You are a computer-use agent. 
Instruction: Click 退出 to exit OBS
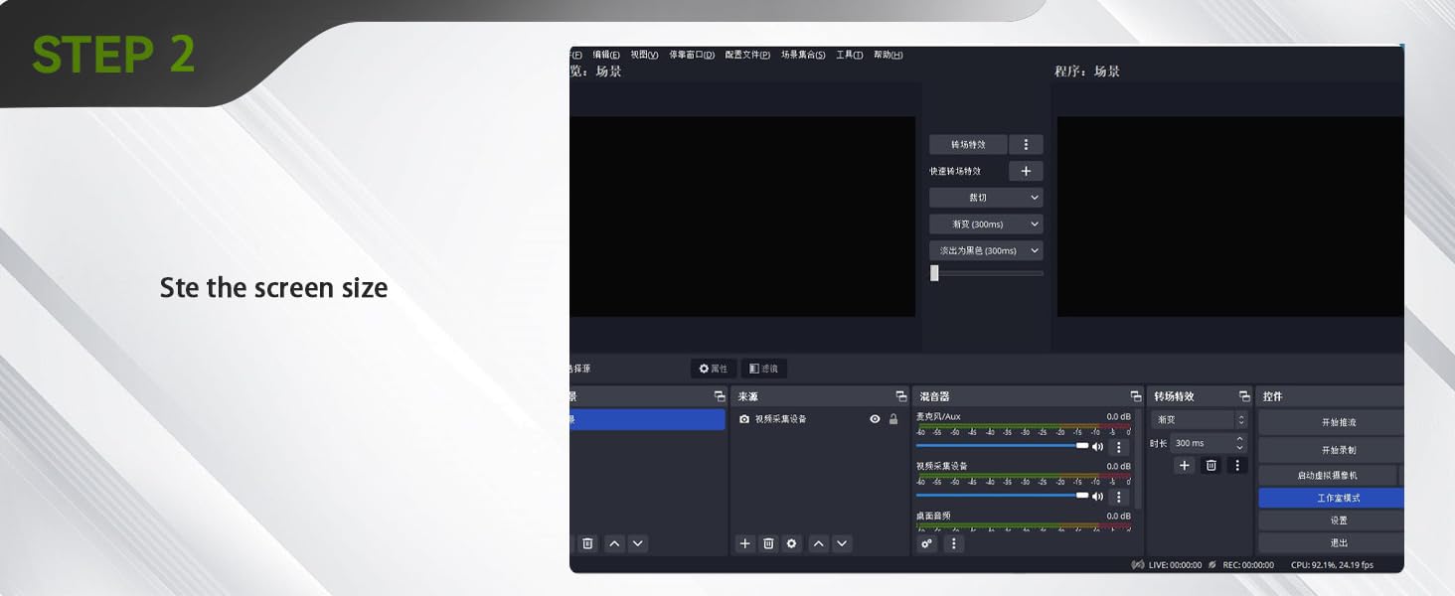(1332, 543)
